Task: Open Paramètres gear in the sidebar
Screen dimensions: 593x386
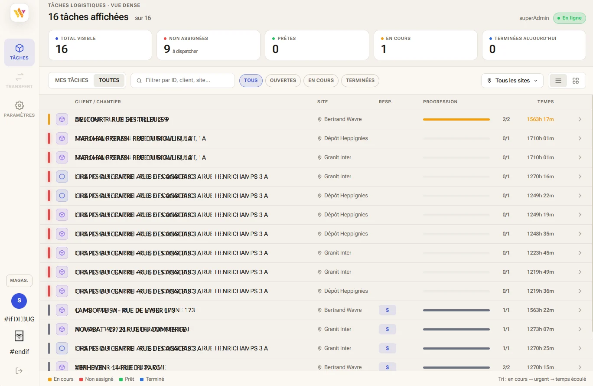Action: pos(20,109)
